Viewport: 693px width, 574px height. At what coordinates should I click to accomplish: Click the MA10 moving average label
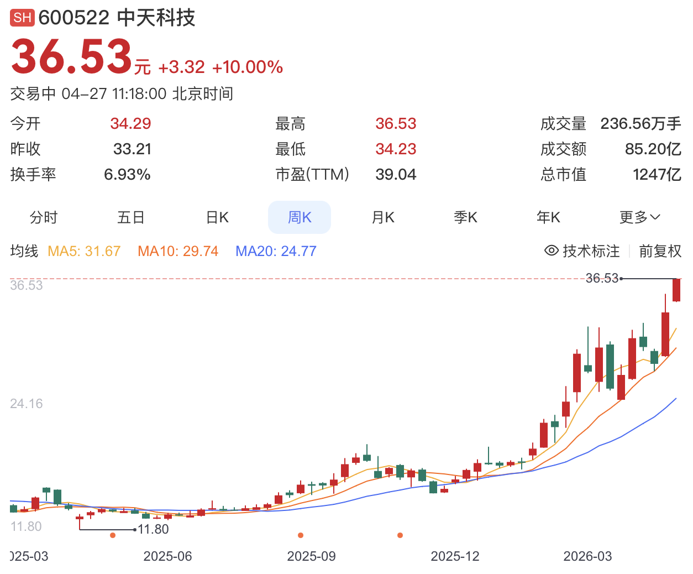click(178, 251)
